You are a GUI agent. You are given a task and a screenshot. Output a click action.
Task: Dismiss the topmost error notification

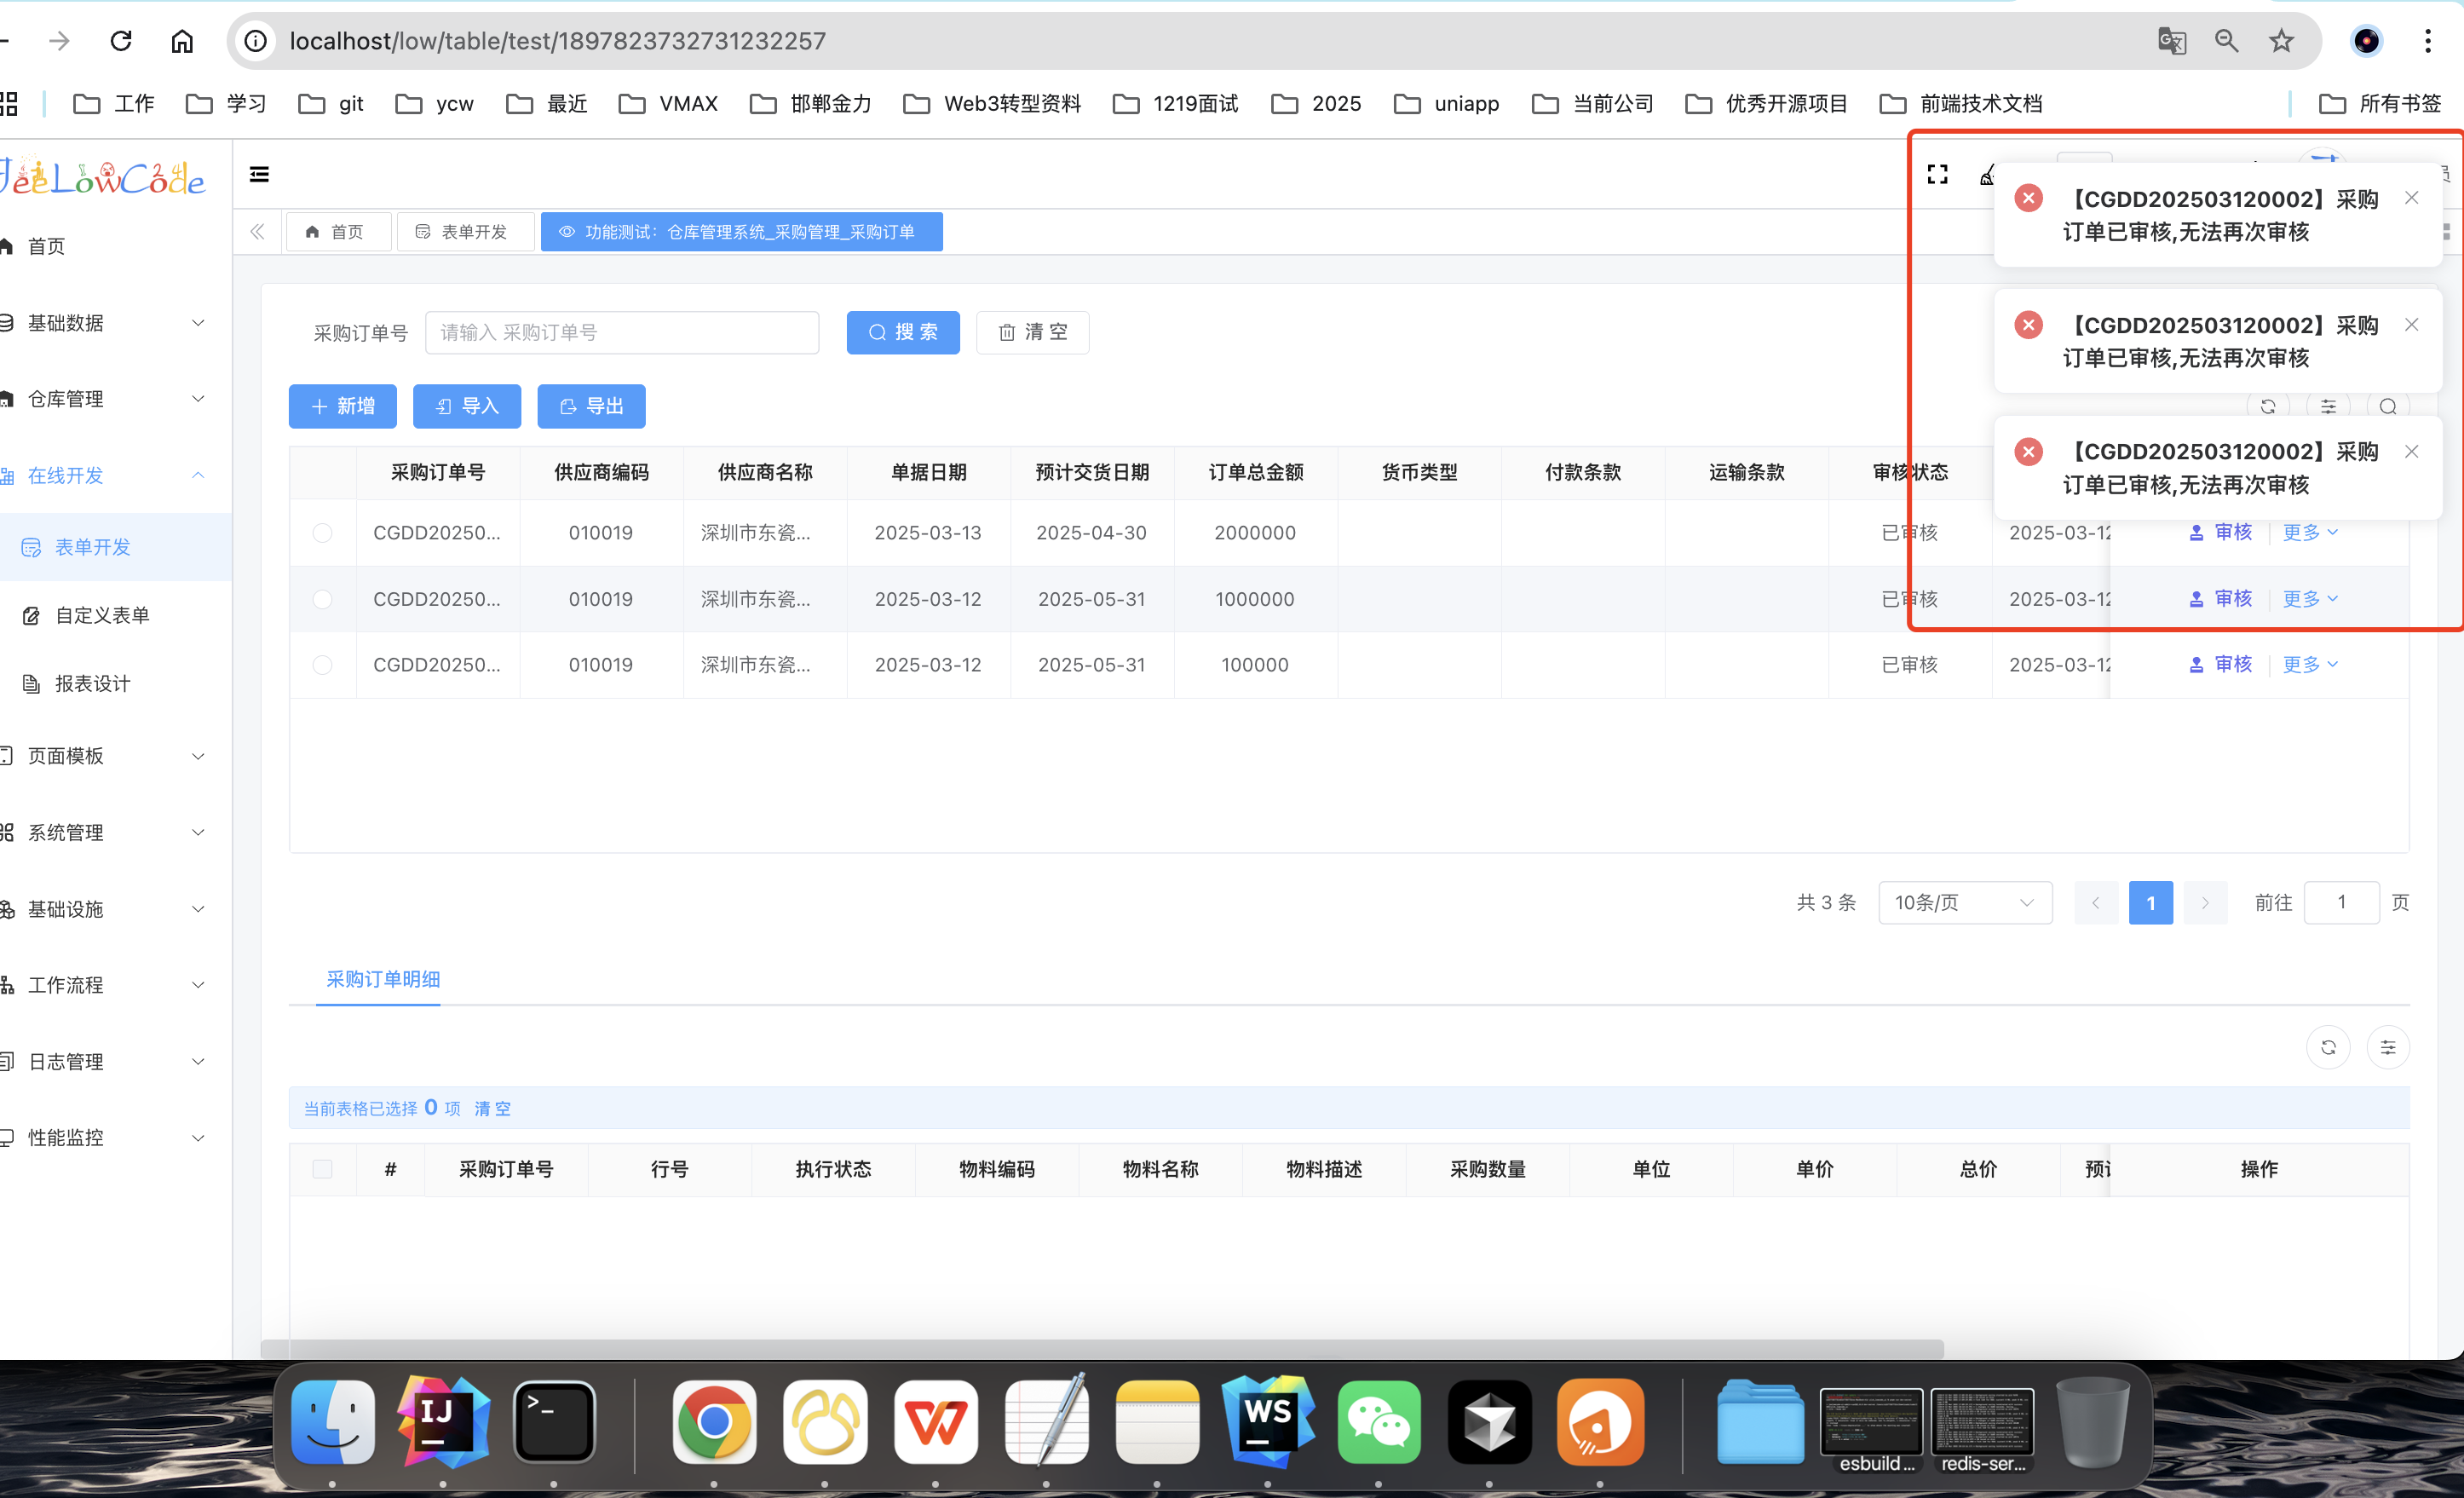click(x=2411, y=198)
